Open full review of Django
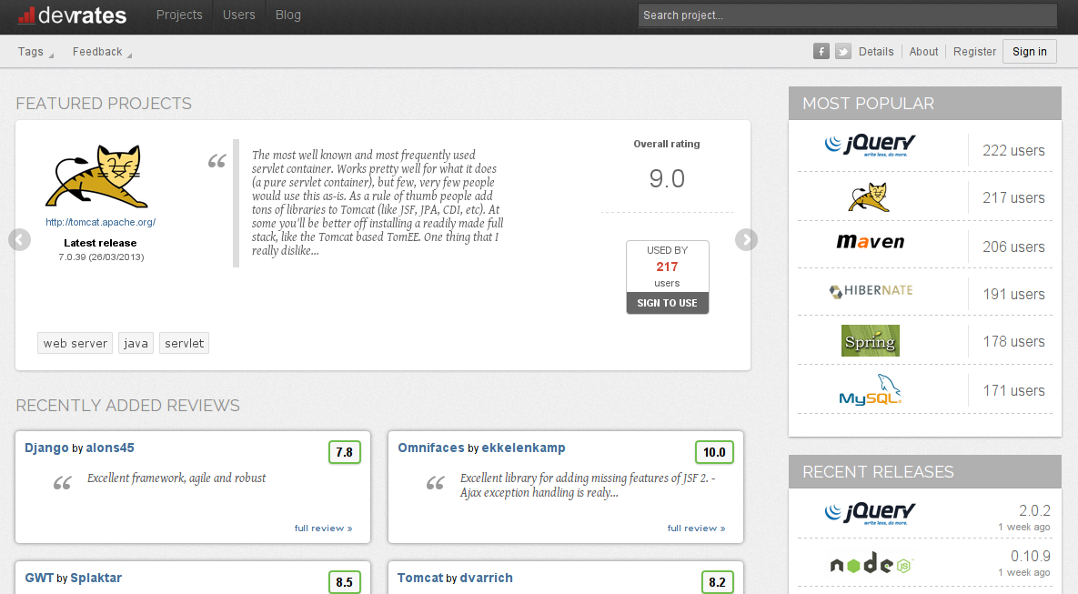 [x=323, y=528]
